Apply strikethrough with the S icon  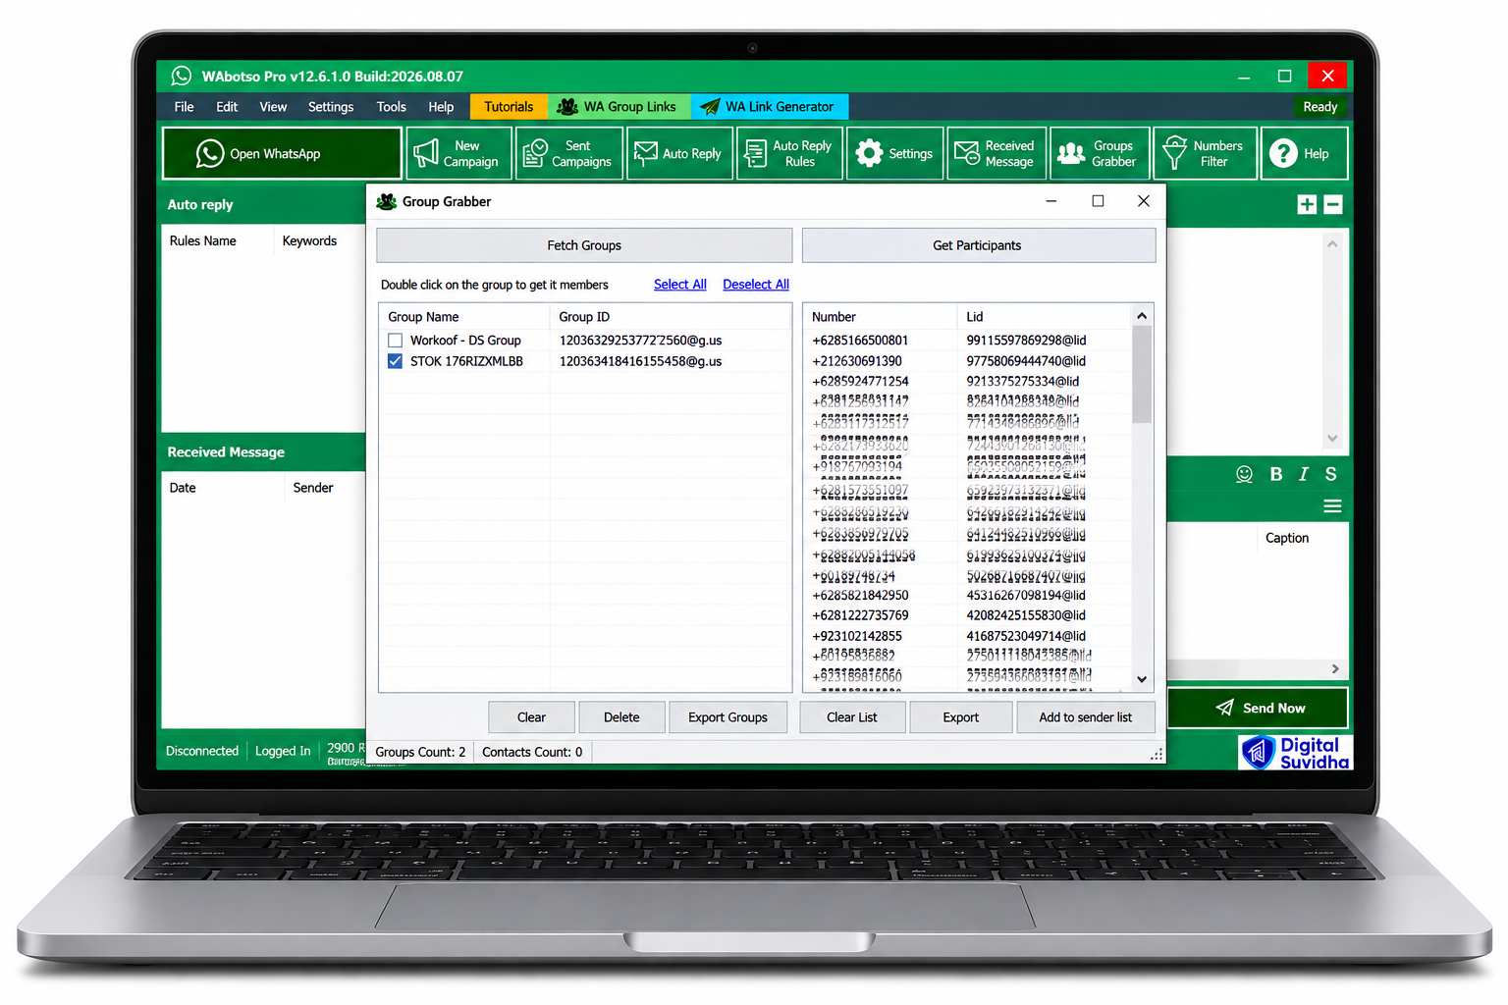click(x=1331, y=474)
